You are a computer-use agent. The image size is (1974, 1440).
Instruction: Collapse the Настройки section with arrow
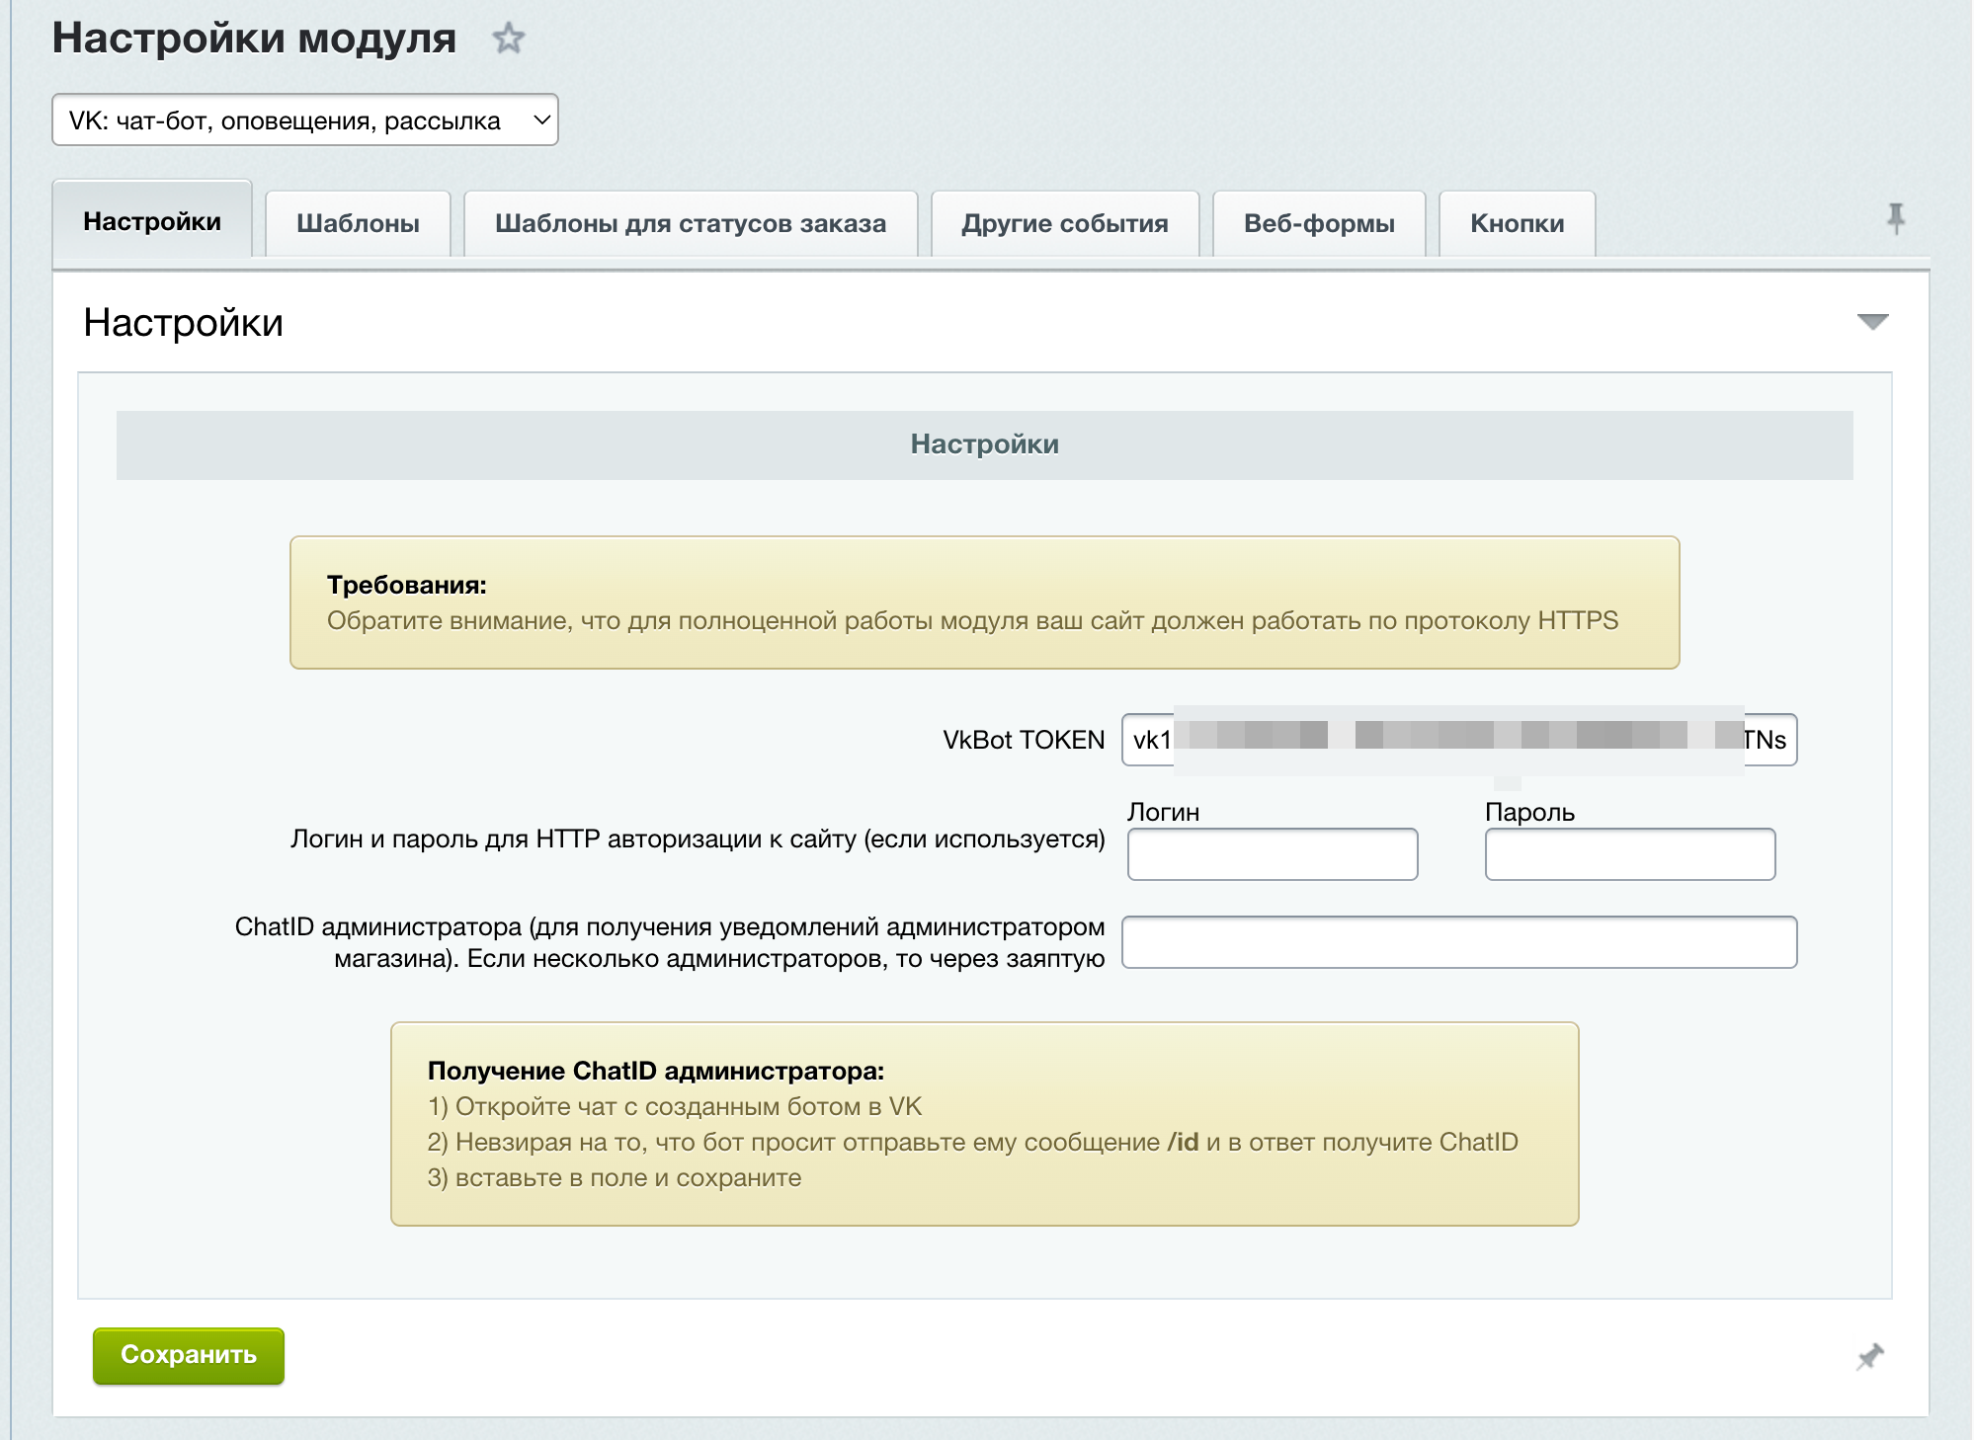1872,322
